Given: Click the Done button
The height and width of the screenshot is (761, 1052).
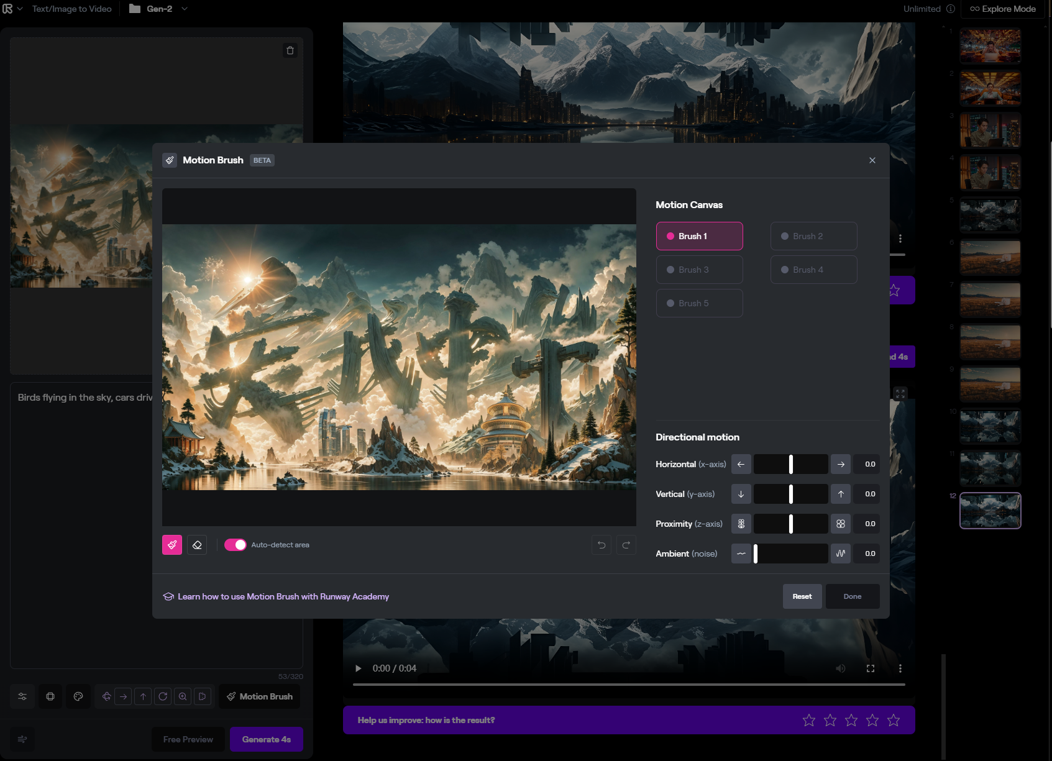Looking at the screenshot, I should tap(853, 596).
